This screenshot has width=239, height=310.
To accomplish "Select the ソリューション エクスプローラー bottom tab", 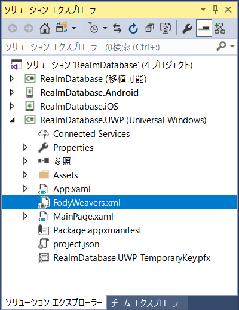I will coord(54,303).
